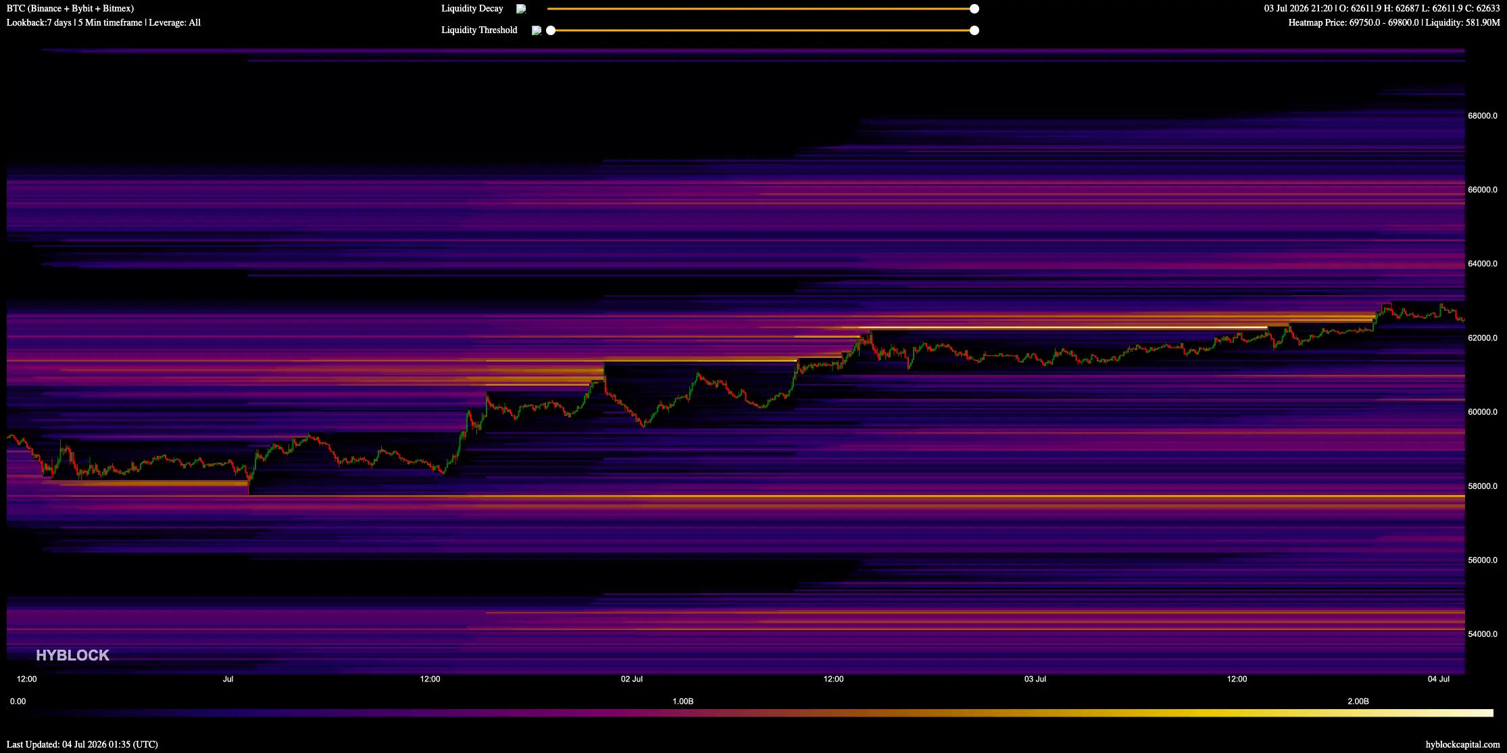Click the 'Liquidity Threshold' label text
The width and height of the screenshot is (1507, 753).
tap(479, 30)
